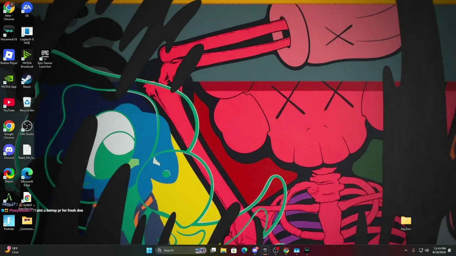Launch Fortnite from the desktop
This screenshot has height=256, width=456.
coord(9,223)
